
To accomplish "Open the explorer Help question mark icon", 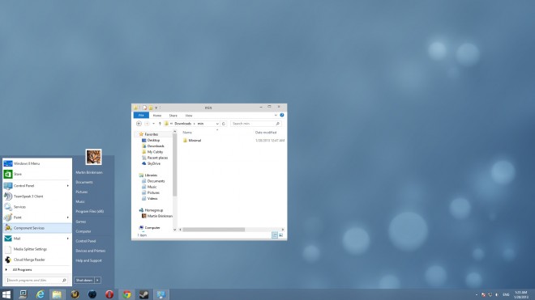I will pyautogui.click(x=282, y=115).
